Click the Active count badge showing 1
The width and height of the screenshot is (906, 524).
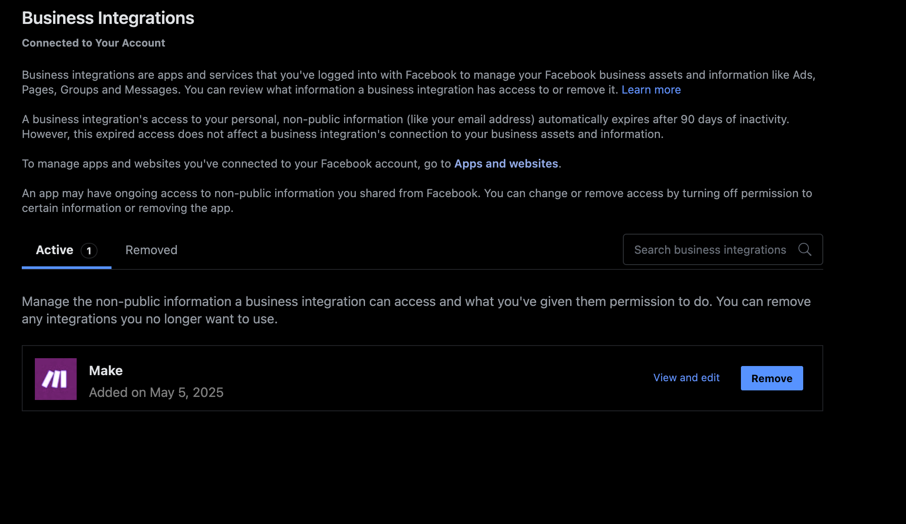pyautogui.click(x=89, y=251)
